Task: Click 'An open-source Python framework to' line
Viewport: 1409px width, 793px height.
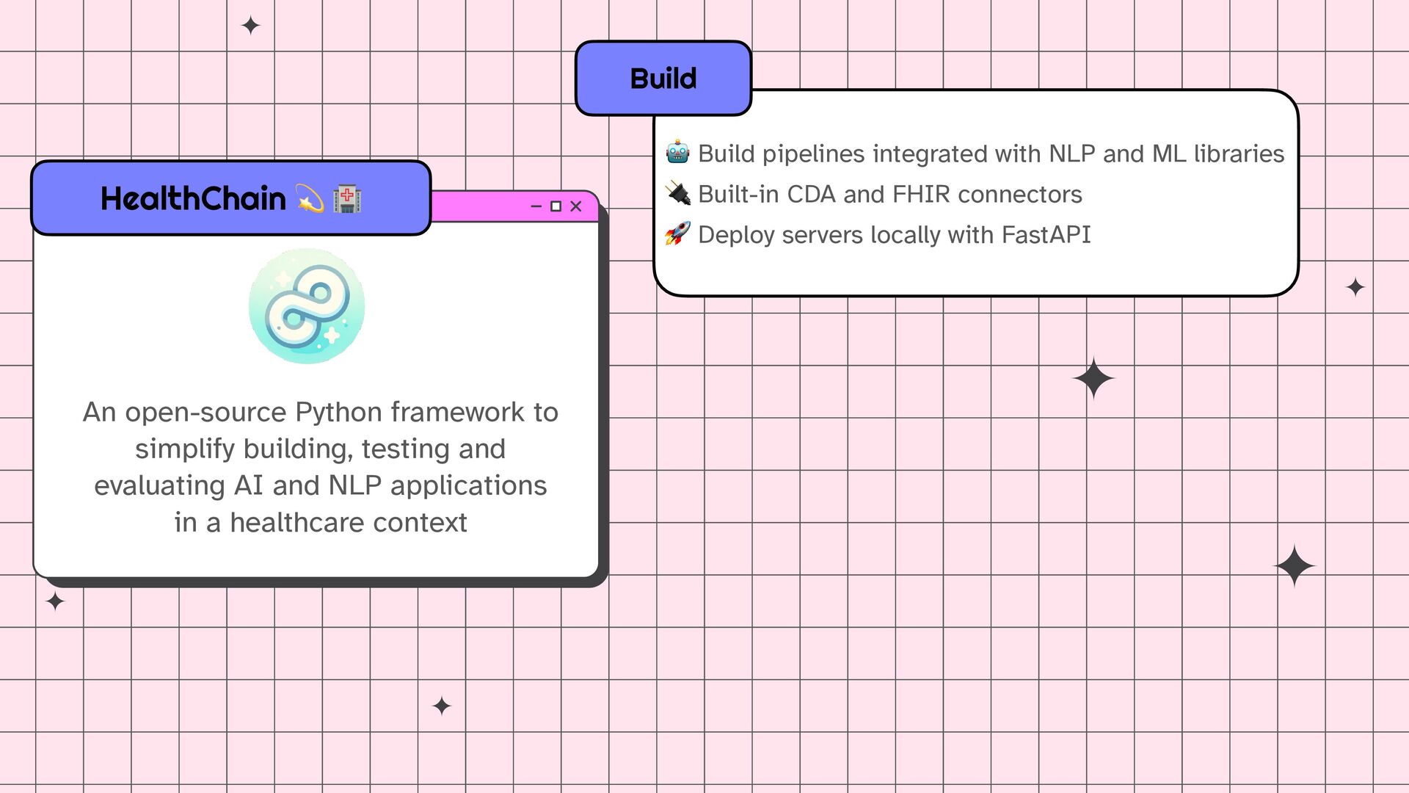Action: [320, 412]
